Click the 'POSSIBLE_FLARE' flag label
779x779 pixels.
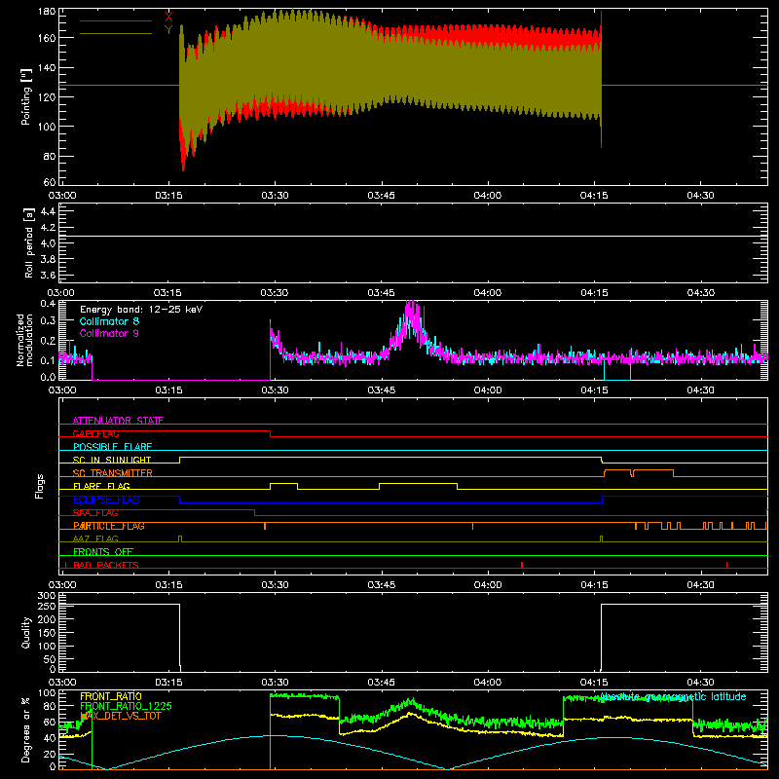tap(112, 447)
